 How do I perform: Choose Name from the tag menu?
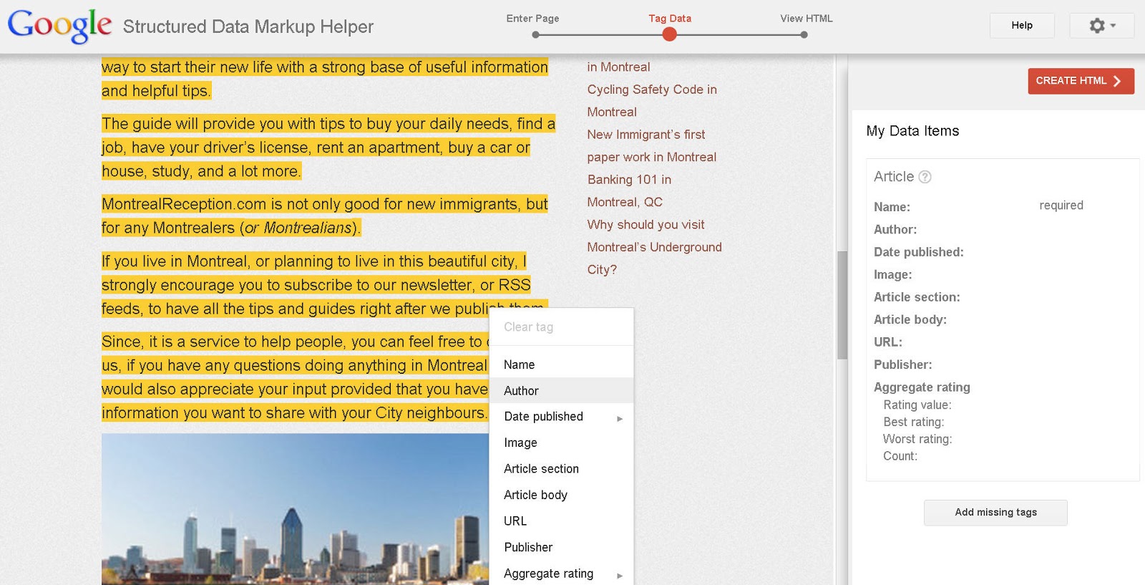(x=561, y=364)
